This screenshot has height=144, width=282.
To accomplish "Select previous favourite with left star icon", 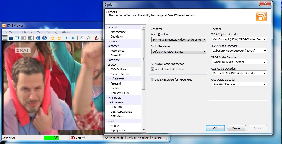I will [53, 38].
